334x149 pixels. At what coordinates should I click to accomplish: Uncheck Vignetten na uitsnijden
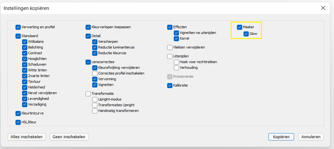(x=177, y=33)
